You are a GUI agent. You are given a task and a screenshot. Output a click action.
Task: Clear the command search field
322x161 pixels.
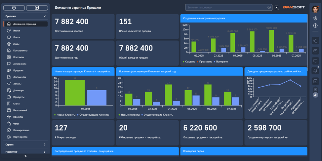click(269, 7)
